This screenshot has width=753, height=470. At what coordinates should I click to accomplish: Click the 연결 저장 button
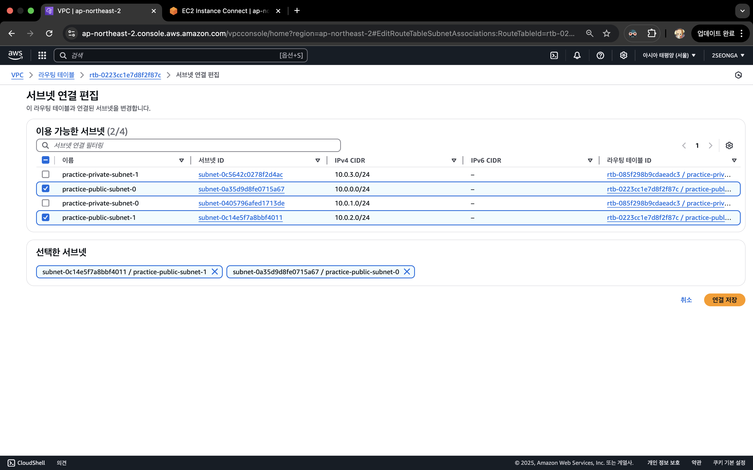(x=724, y=300)
